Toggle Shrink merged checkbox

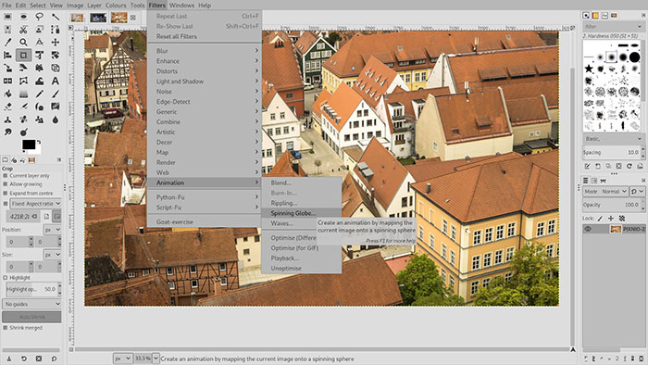pos(6,328)
